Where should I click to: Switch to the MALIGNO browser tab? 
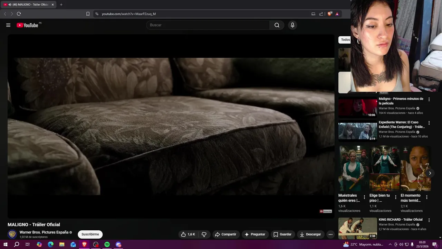point(28,4)
